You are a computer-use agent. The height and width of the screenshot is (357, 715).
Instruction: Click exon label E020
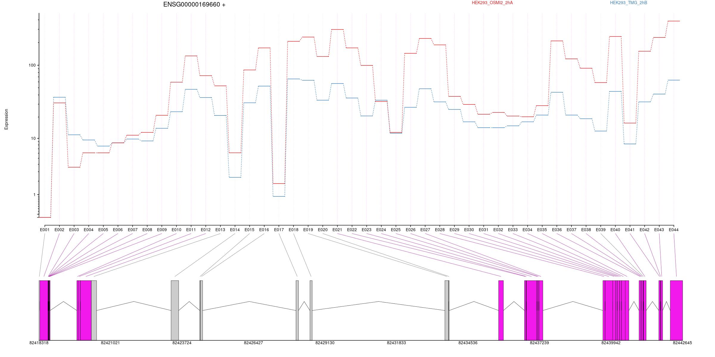coord(323,230)
